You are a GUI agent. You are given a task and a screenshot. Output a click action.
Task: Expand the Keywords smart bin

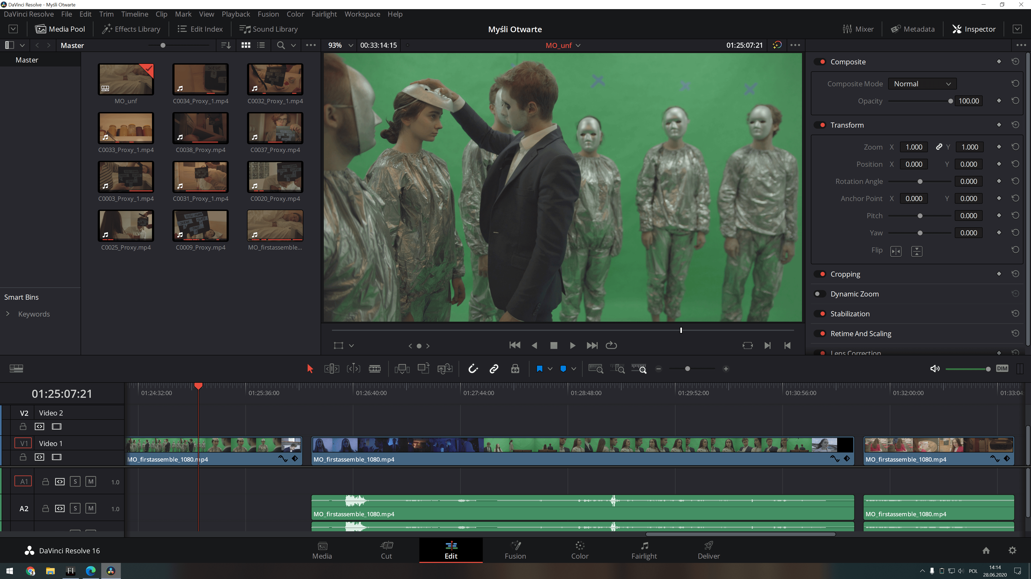pyautogui.click(x=8, y=314)
